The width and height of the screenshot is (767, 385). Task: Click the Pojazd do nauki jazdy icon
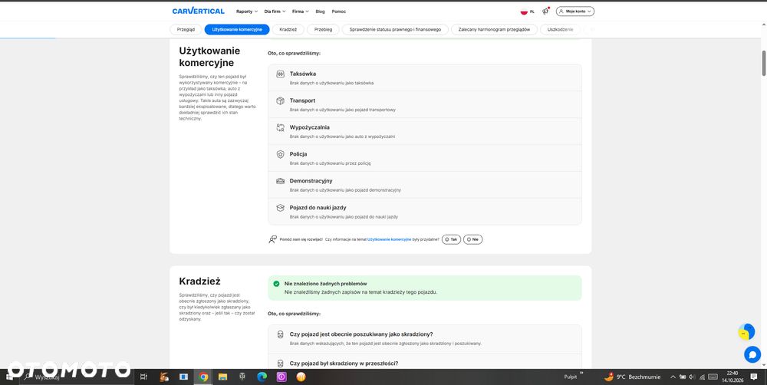[280, 207]
